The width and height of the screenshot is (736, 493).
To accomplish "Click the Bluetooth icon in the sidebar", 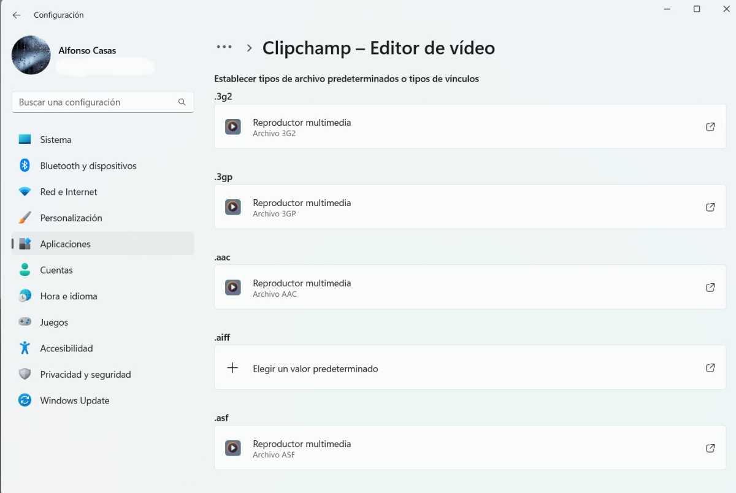I will tap(25, 166).
